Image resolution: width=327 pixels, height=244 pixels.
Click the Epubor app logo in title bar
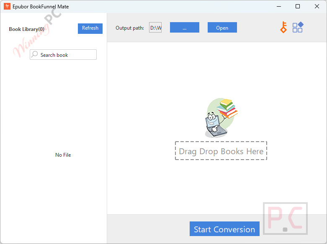click(x=7, y=6)
